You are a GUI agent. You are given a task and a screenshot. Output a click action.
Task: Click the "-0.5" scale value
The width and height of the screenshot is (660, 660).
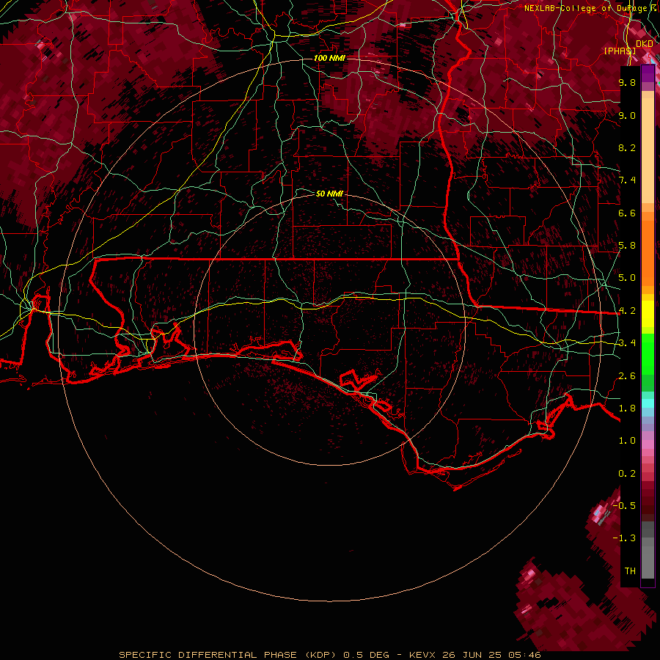coord(625,505)
